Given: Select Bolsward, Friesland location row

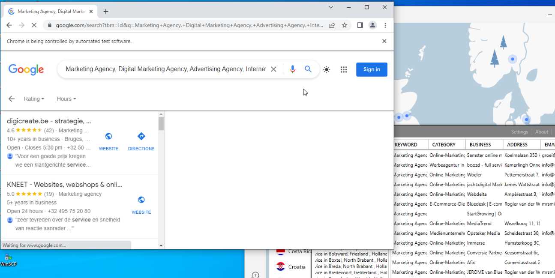Looking at the screenshot, I should (x=351, y=254).
